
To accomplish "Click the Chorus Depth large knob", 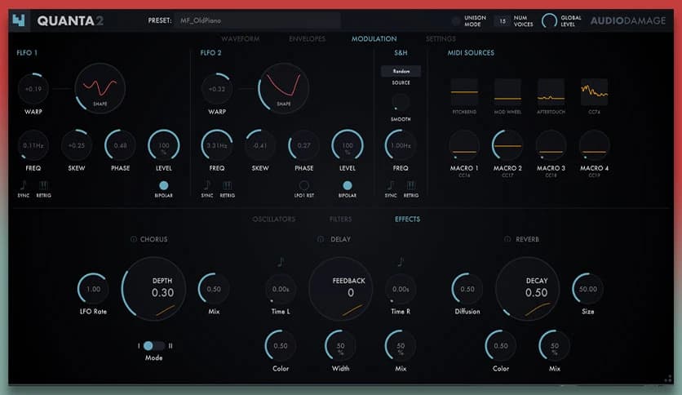I will click(154, 289).
